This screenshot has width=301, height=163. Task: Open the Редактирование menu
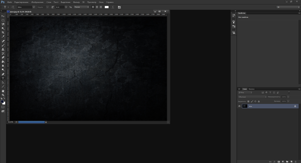(x=22, y=2)
